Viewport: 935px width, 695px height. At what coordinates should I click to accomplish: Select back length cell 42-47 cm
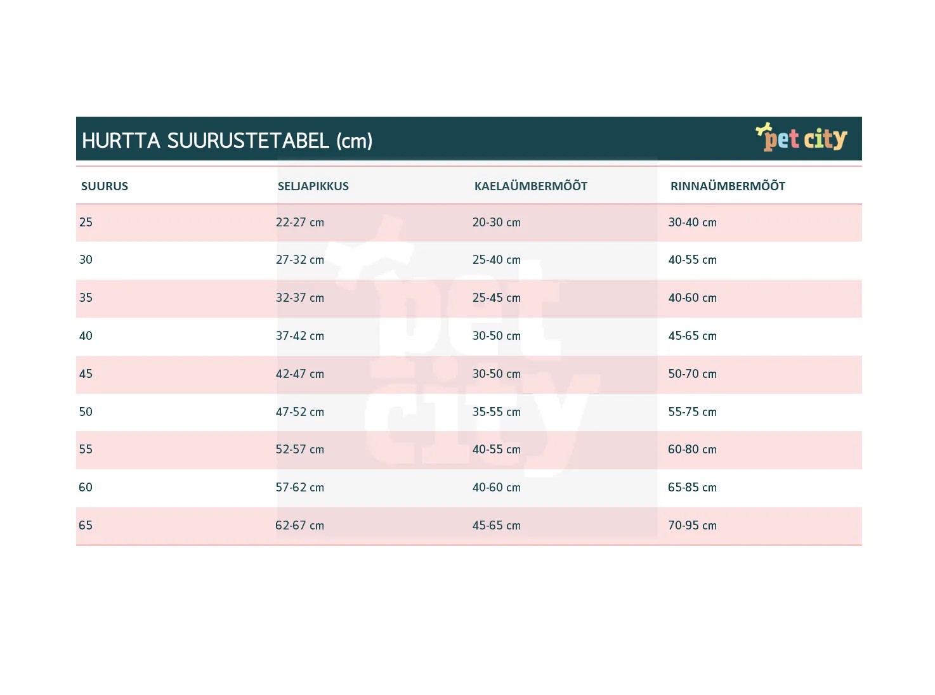[300, 374]
